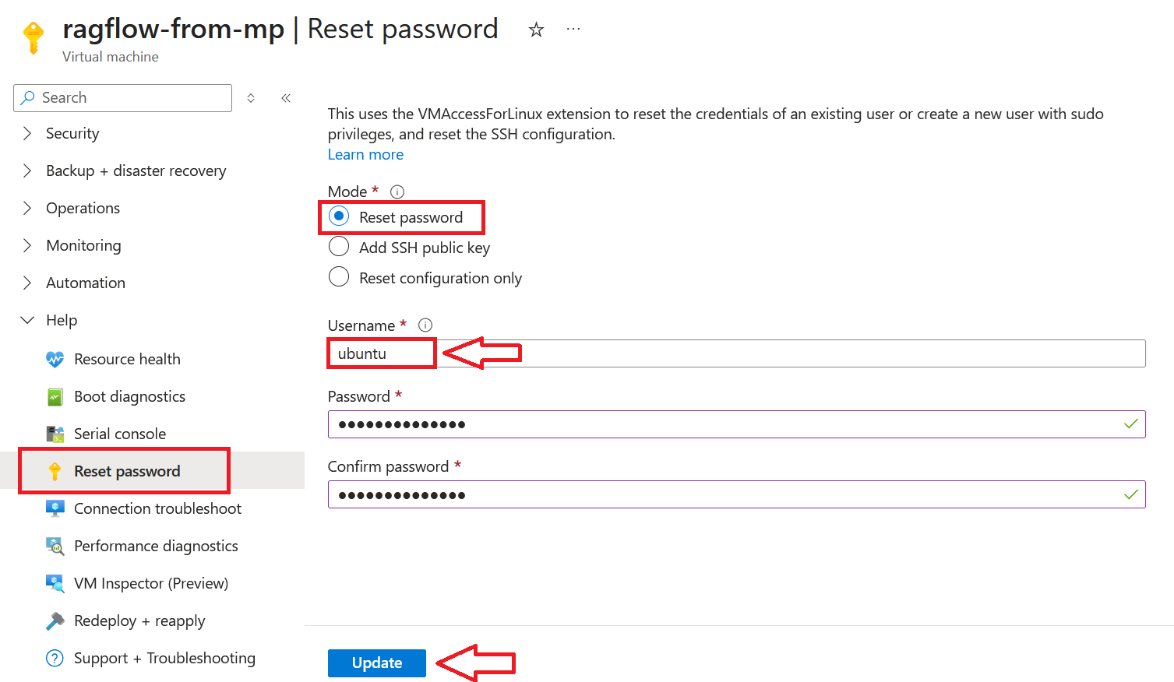Click the Performance diagnostics icon
The height and width of the screenshot is (682, 1174).
click(x=55, y=546)
